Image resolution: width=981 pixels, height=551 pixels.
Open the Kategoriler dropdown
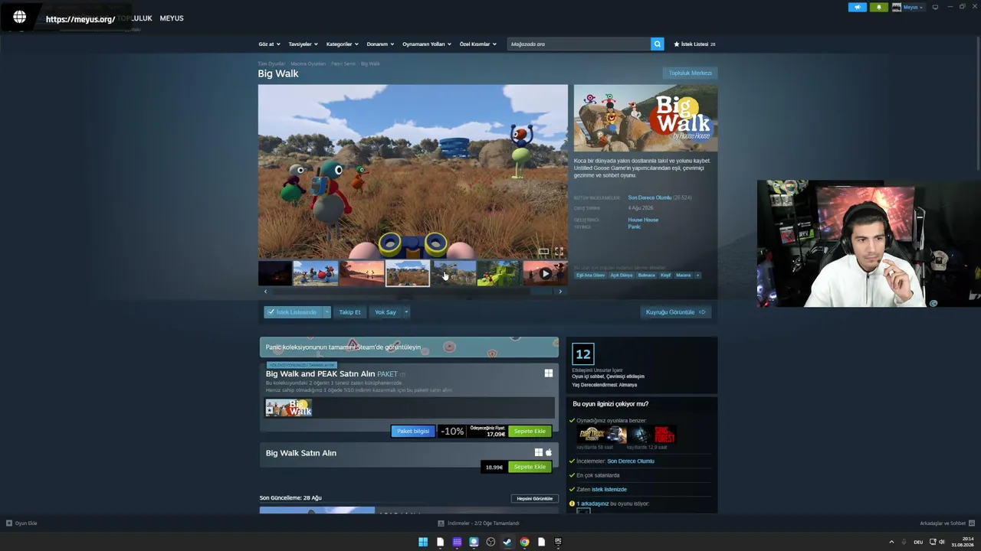click(342, 44)
